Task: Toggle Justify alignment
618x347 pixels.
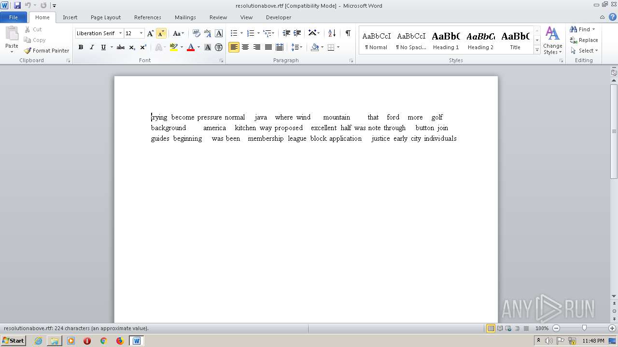Action: [268, 47]
